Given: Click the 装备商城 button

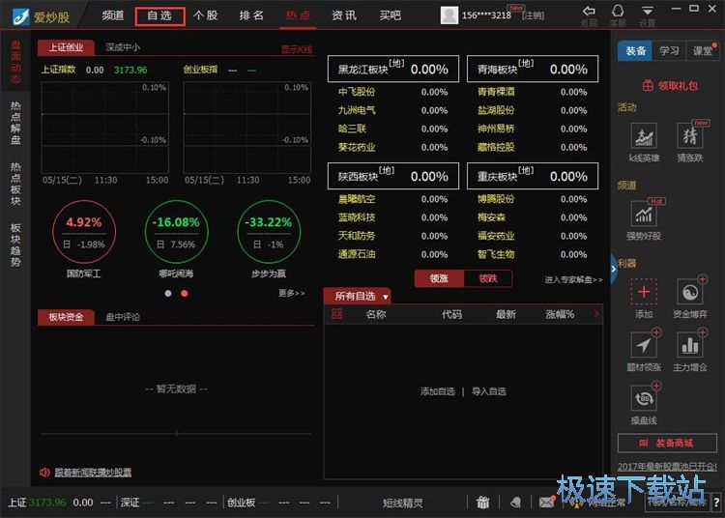Looking at the screenshot, I should tap(667, 444).
